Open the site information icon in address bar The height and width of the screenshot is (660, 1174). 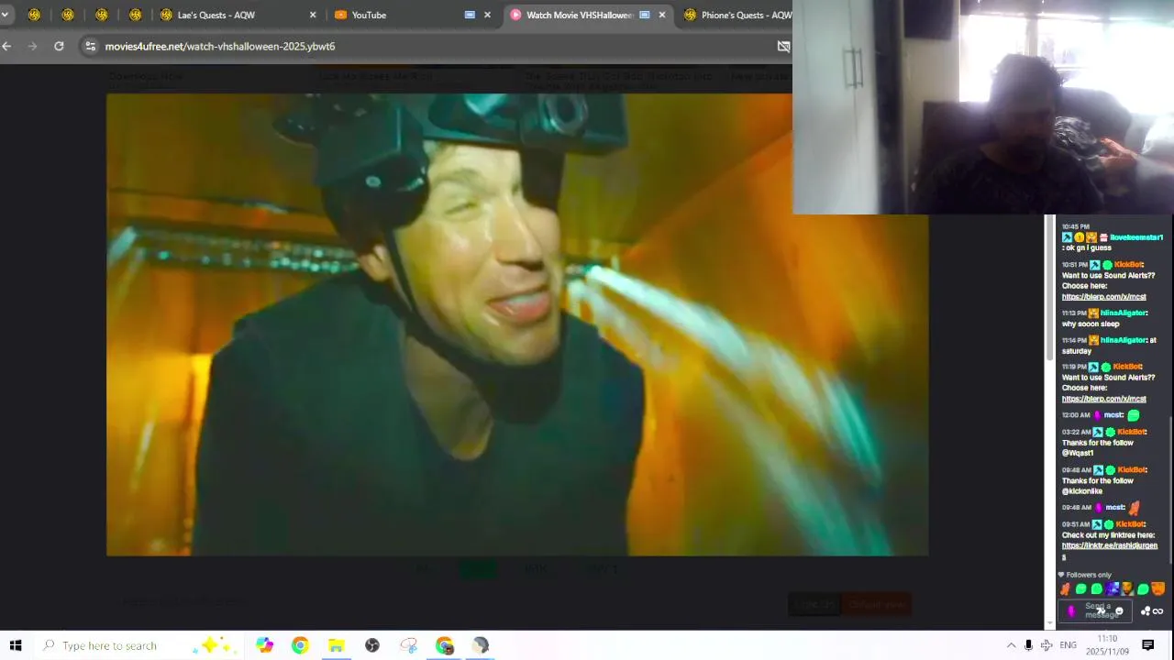(90, 46)
